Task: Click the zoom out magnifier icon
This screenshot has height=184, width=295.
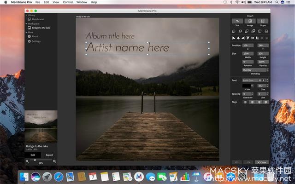Action: [27, 161]
